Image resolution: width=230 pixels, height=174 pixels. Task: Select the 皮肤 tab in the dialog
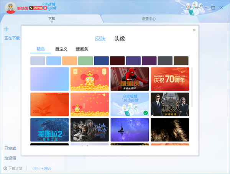100,39
